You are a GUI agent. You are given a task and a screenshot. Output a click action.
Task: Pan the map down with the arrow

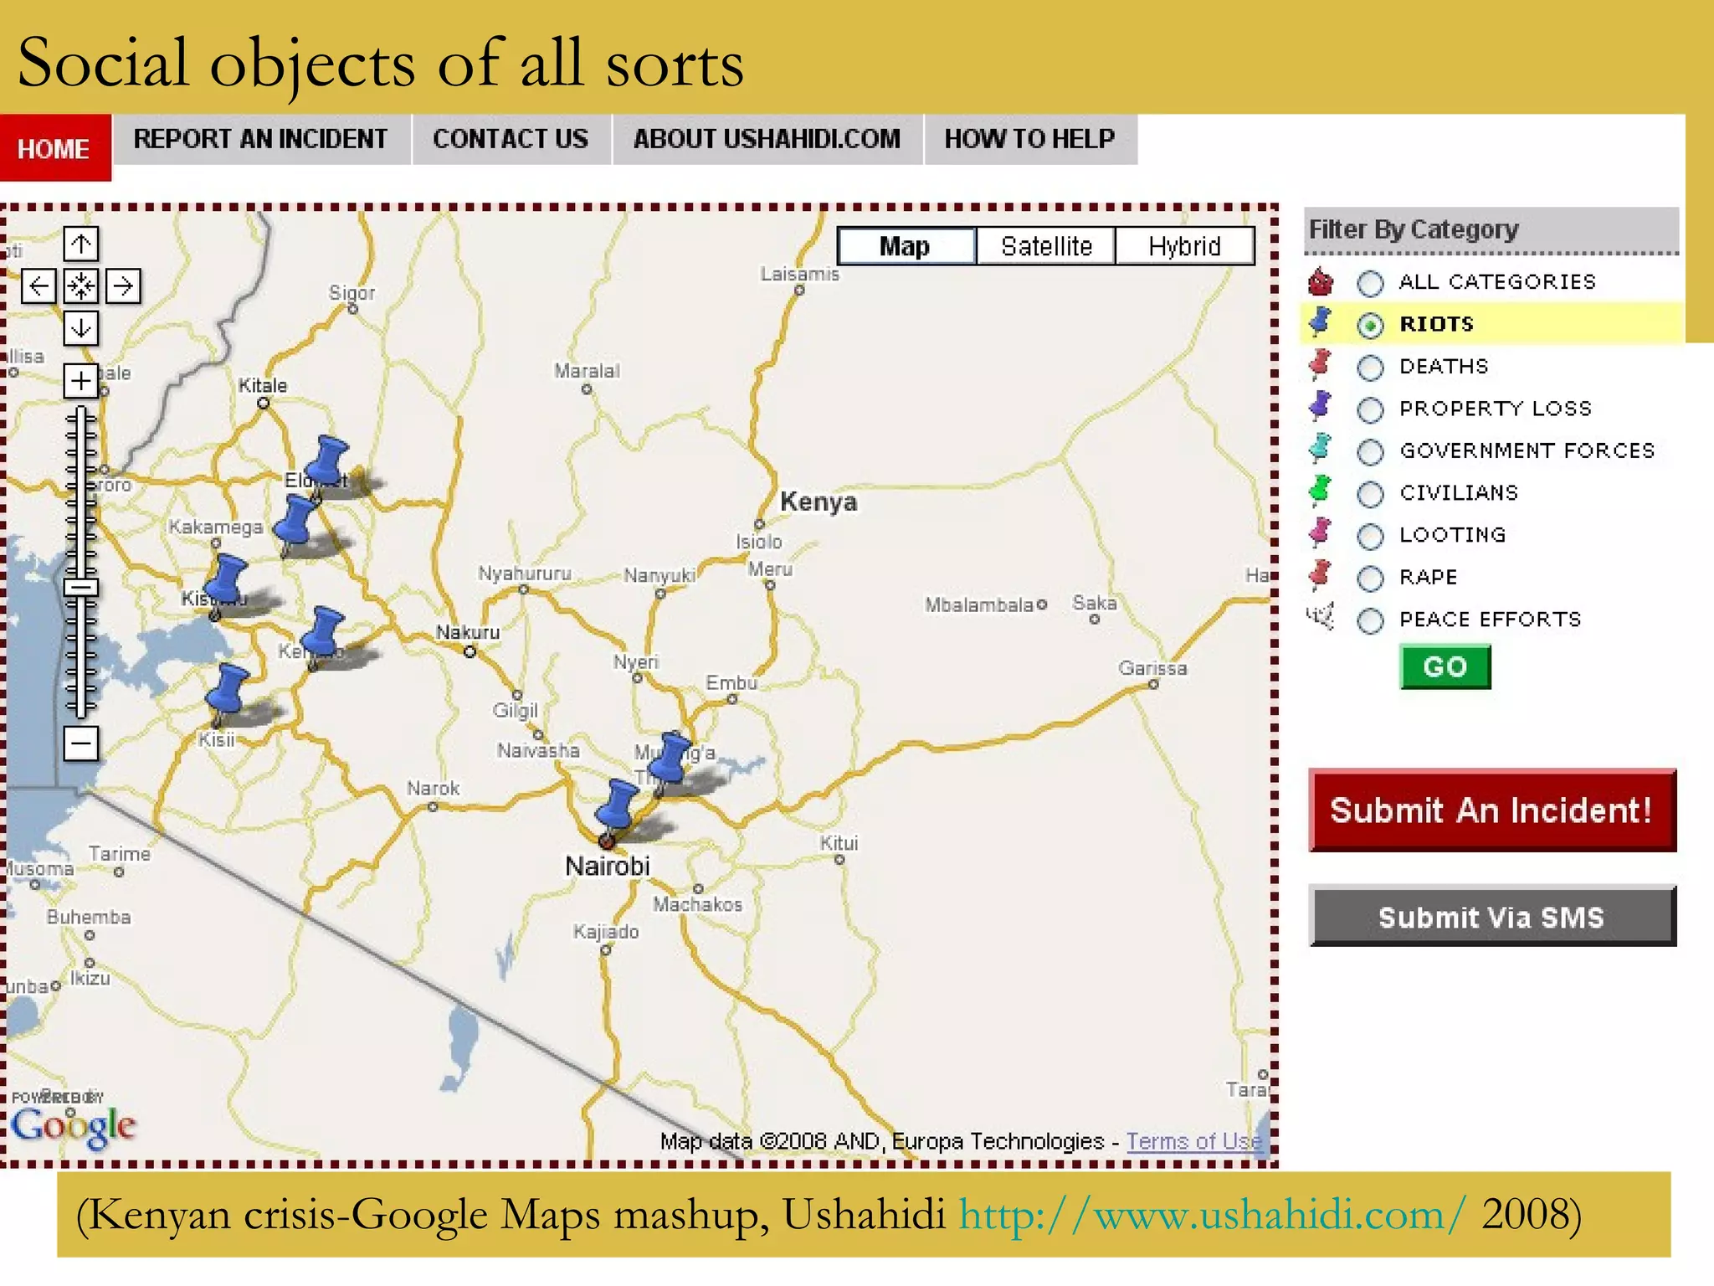click(x=81, y=328)
